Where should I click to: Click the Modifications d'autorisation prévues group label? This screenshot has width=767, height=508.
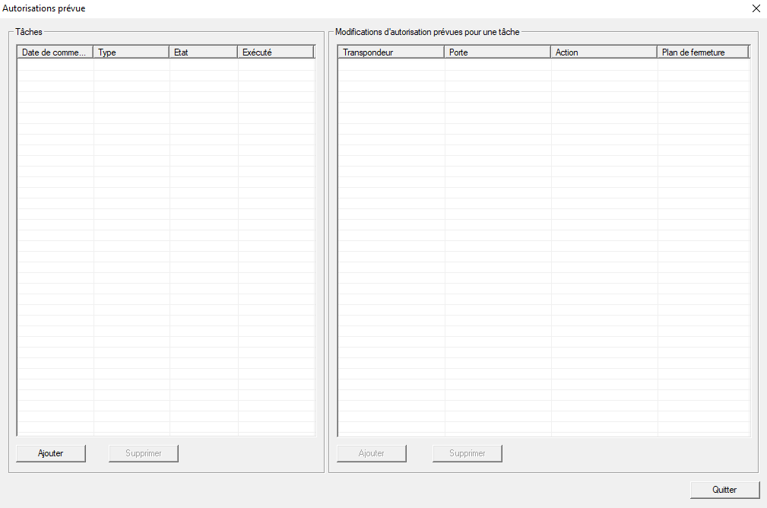coord(427,32)
